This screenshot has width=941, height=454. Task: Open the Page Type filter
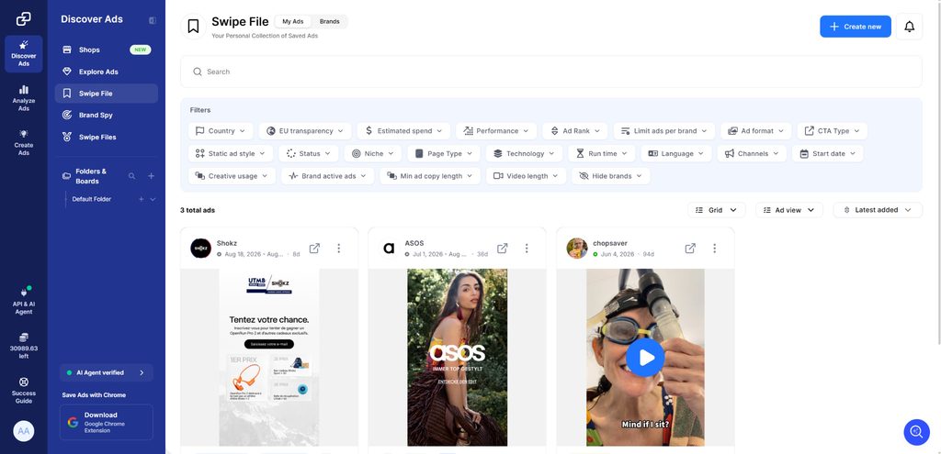[x=444, y=153]
